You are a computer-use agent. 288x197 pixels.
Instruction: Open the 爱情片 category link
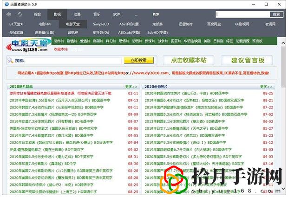click(85, 41)
